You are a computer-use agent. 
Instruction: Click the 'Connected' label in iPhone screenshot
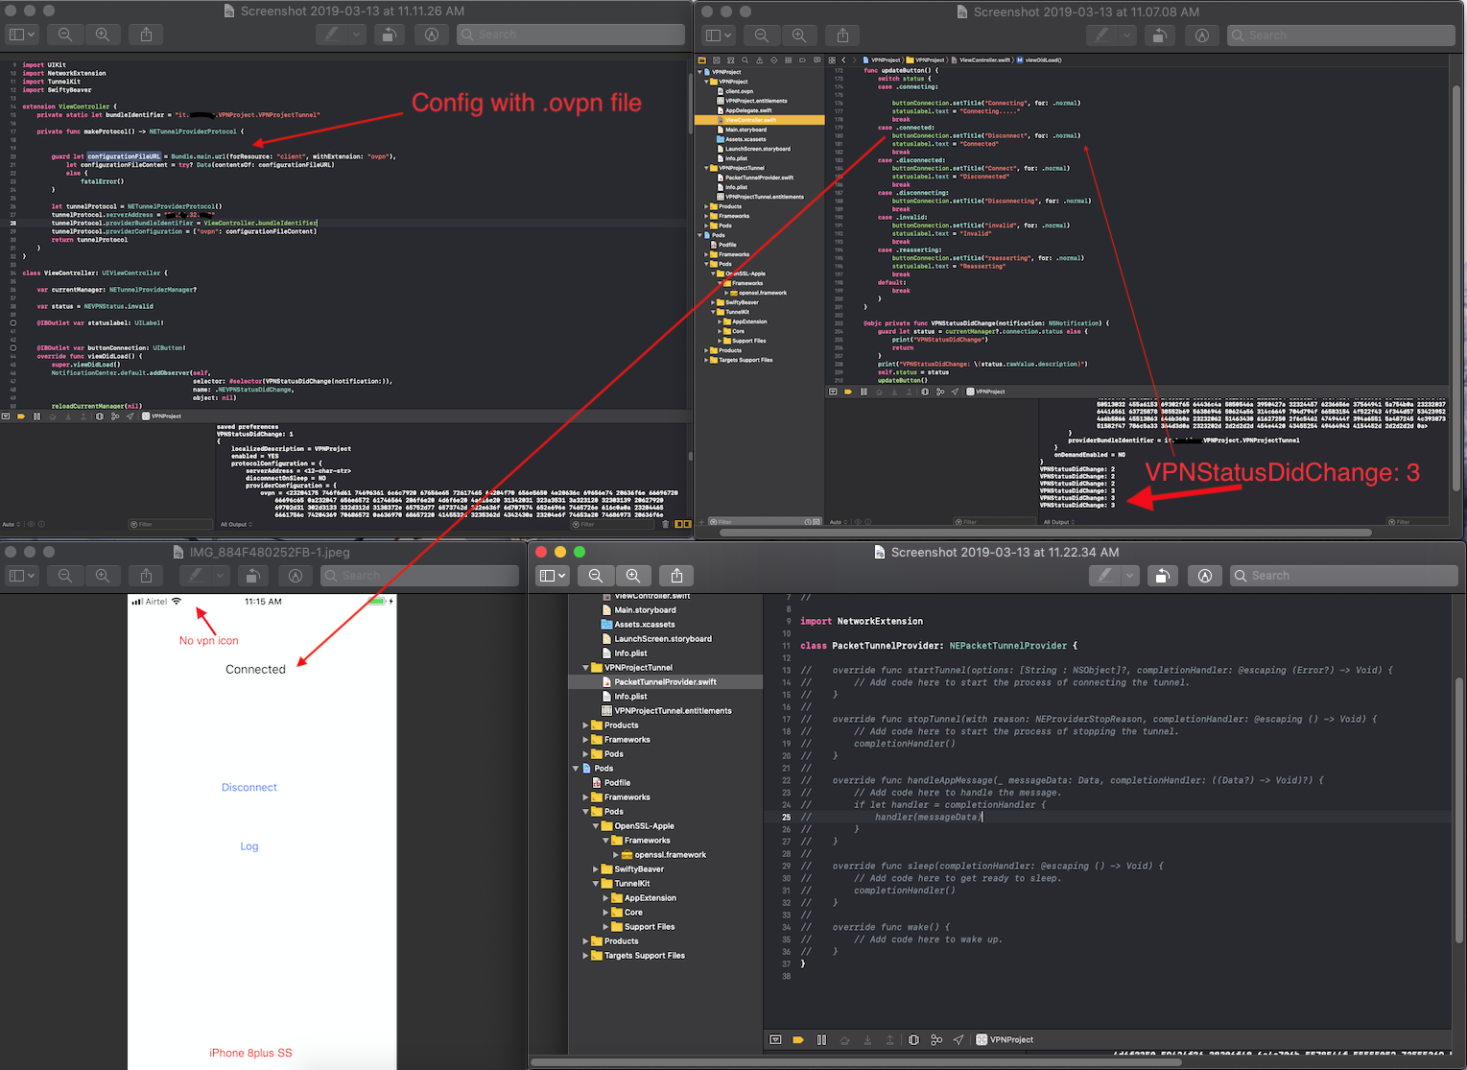tap(255, 670)
